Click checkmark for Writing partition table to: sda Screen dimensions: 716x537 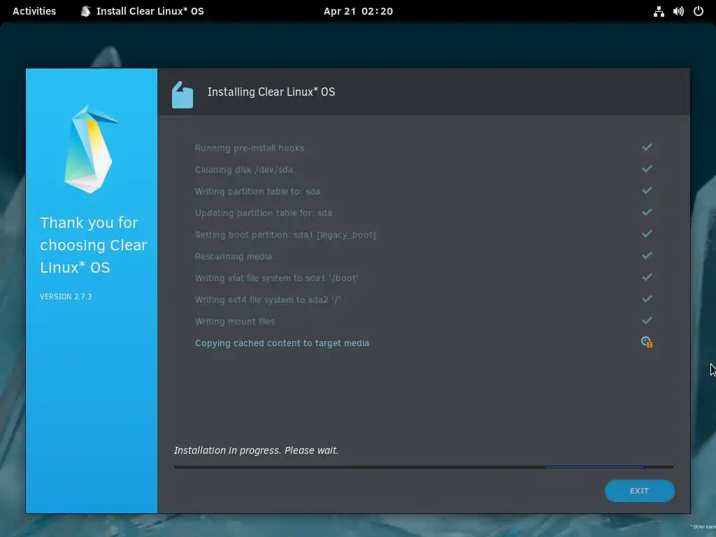click(647, 190)
